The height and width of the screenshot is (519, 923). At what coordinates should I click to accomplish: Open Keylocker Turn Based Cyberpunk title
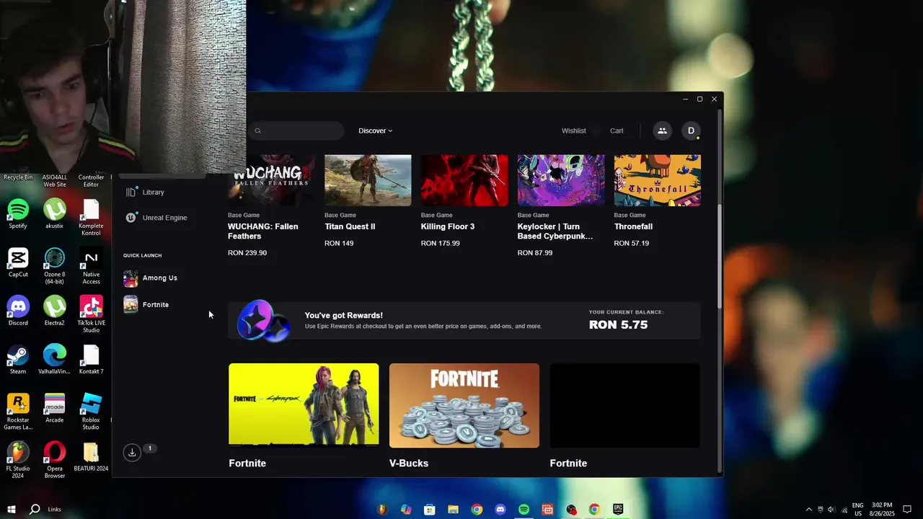click(x=555, y=231)
